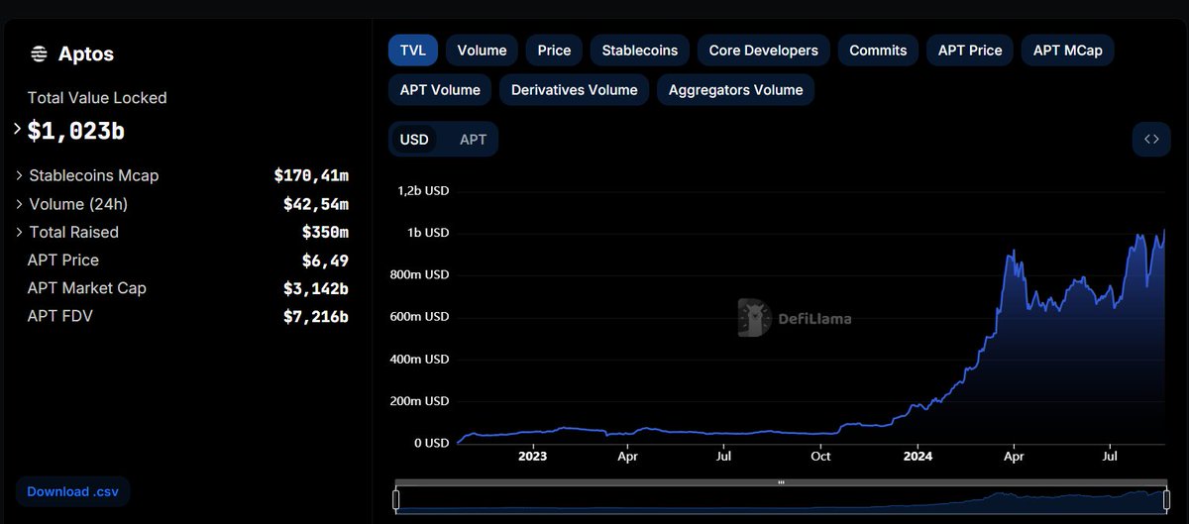The height and width of the screenshot is (524, 1189).
Task: Click the $42,54m volume value
Action: coord(315,204)
